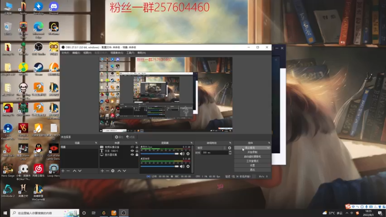Toggle visibility of 显示器采集 source
Viewport: 386px width, 217px height.
132,155
